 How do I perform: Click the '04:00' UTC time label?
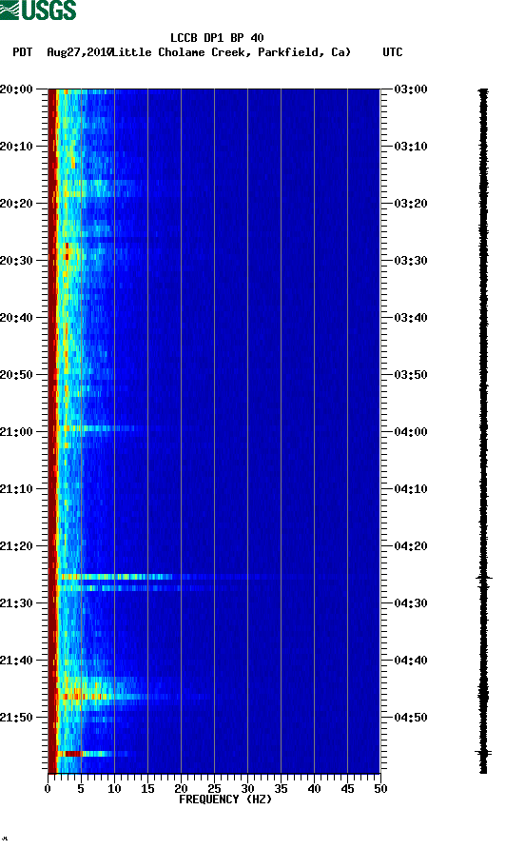click(x=411, y=431)
